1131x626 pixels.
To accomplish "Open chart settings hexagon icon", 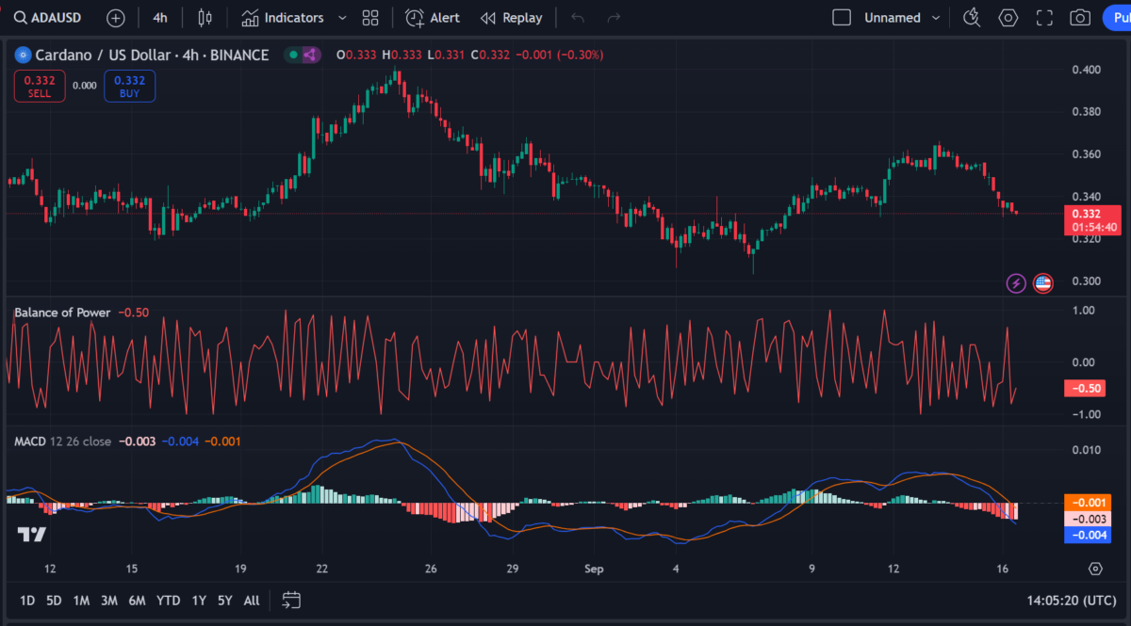I will click(1008, 18).
